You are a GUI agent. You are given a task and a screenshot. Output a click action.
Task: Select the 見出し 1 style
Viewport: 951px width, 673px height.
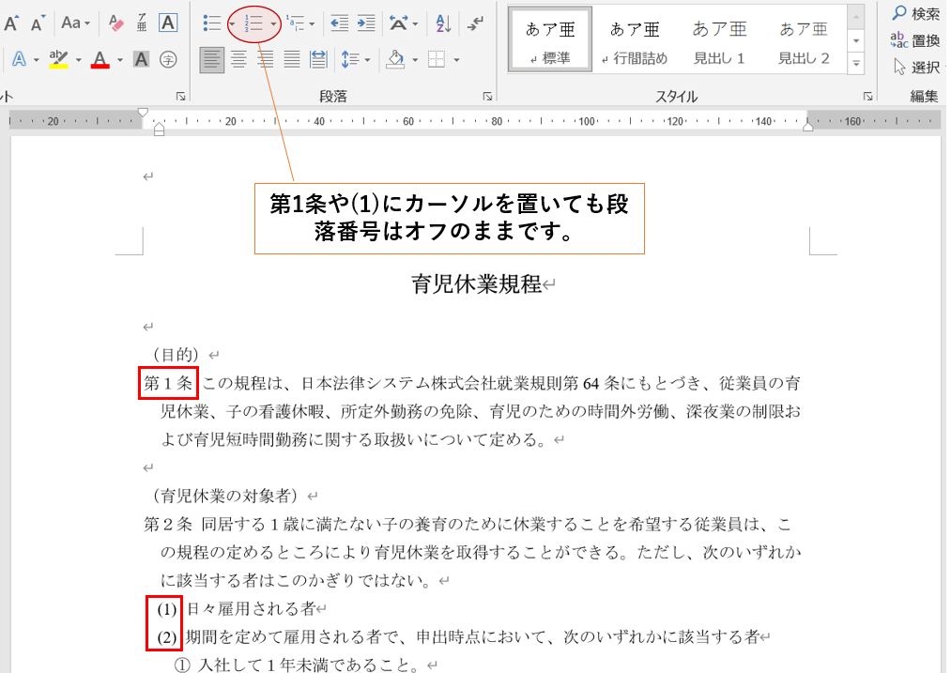[x=718, y=42]
